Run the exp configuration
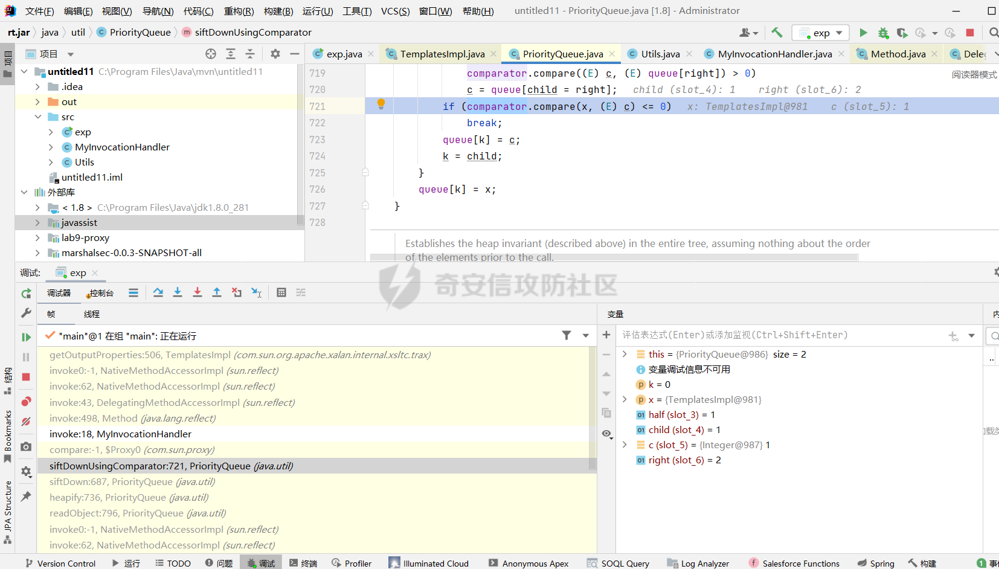 click(863, 33)
